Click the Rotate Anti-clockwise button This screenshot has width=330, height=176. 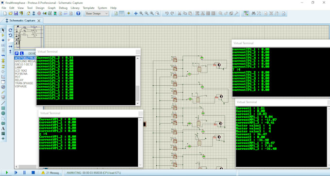(10, 35)
